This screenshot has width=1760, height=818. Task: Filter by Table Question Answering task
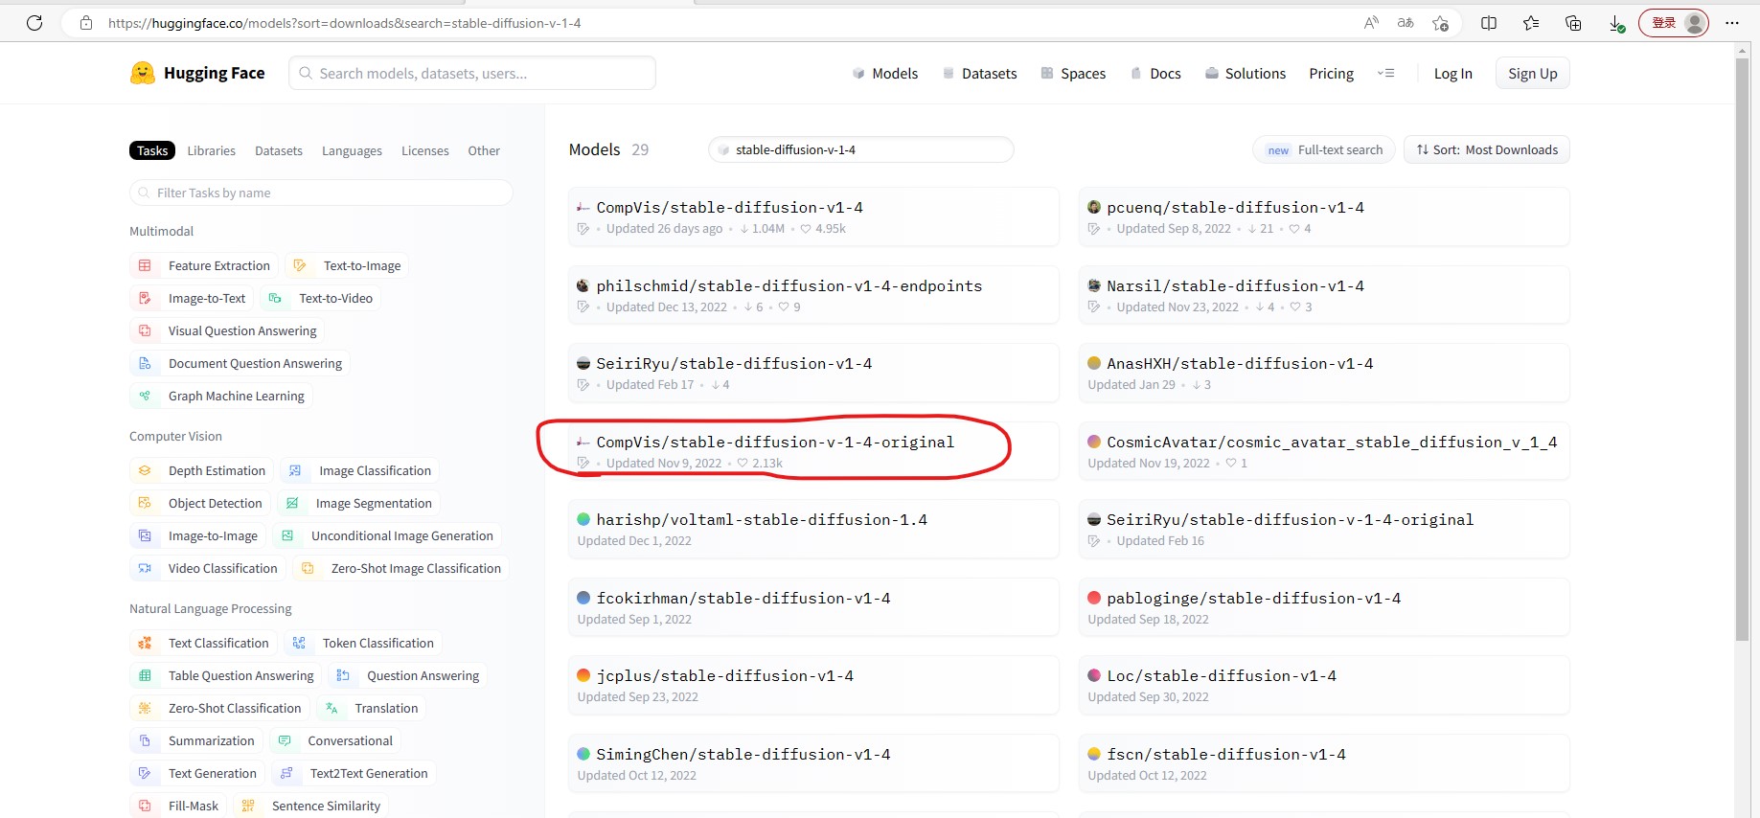tap(226, 675)
